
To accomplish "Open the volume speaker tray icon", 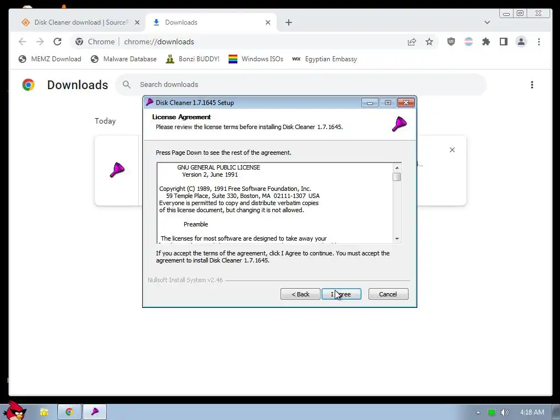I will 504,412.
